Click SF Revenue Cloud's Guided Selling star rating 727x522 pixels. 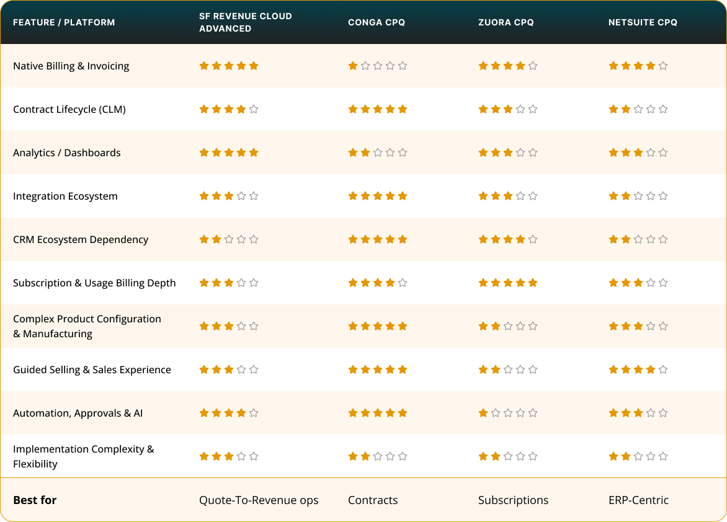coord(228,370)
